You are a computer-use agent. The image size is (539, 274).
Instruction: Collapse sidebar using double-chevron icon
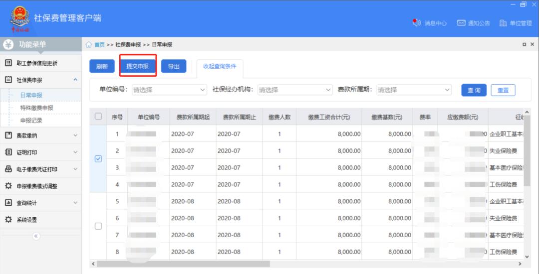tap(36, 236)
